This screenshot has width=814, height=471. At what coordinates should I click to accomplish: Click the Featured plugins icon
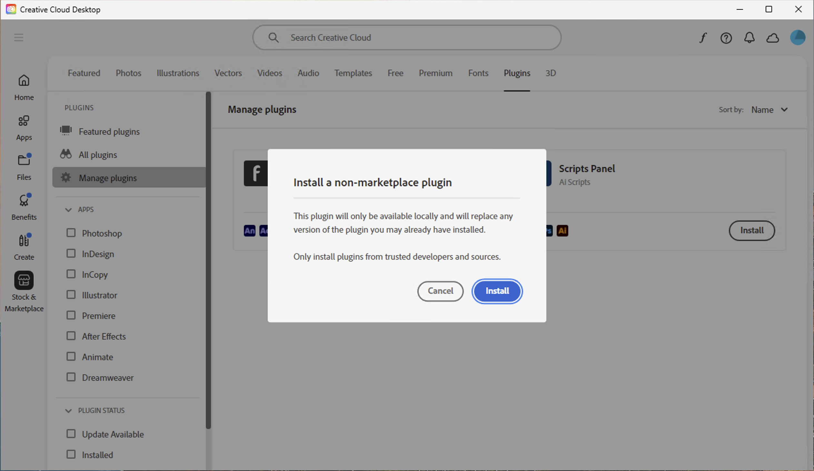(x=66, y=131)
